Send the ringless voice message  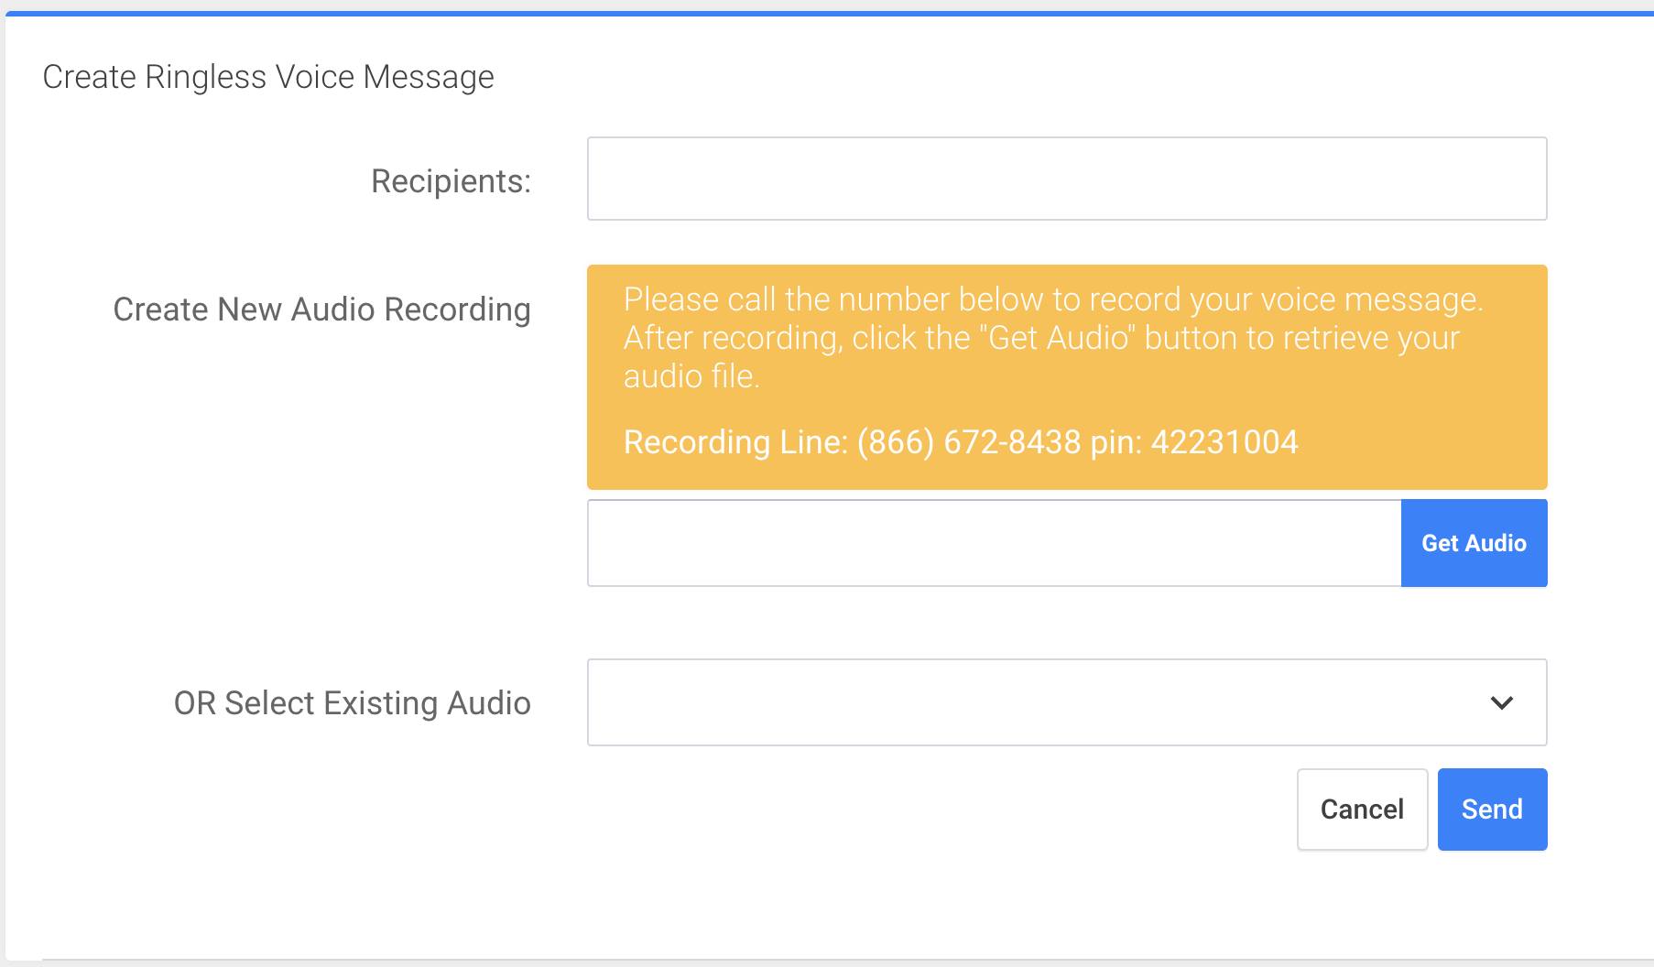(x=1493, y=809)
